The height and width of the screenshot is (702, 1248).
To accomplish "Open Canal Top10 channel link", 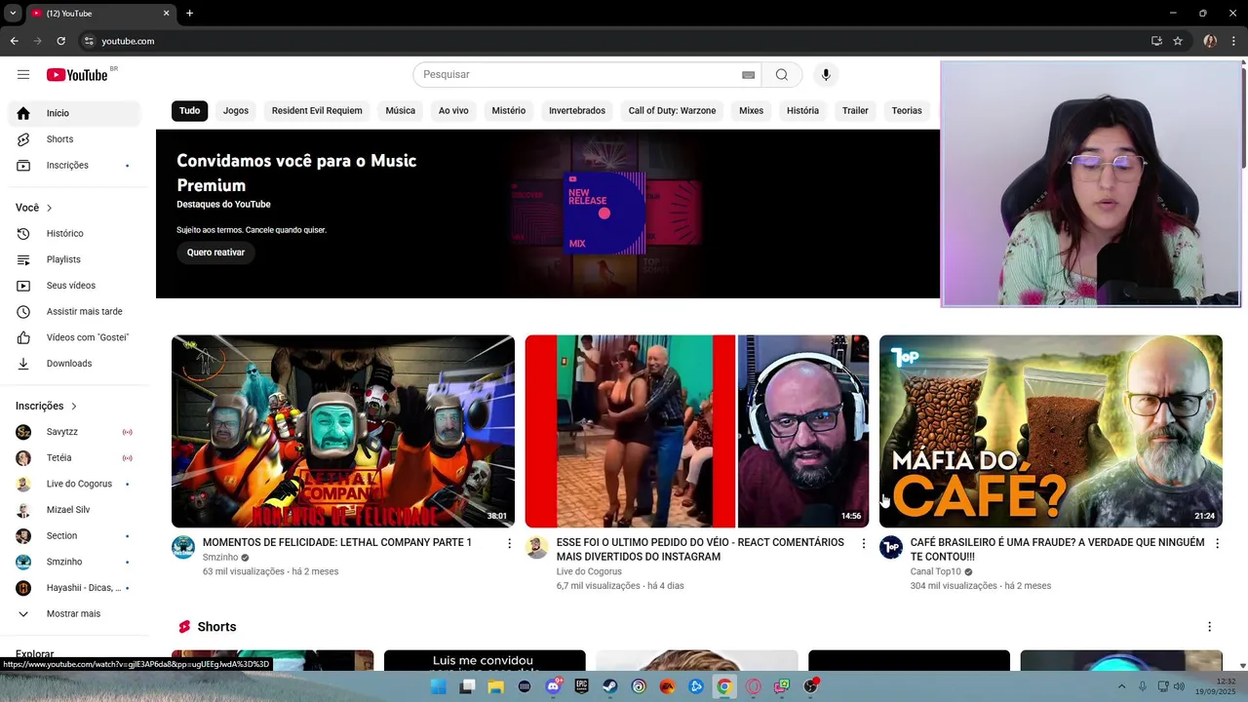I will point(935,572).
